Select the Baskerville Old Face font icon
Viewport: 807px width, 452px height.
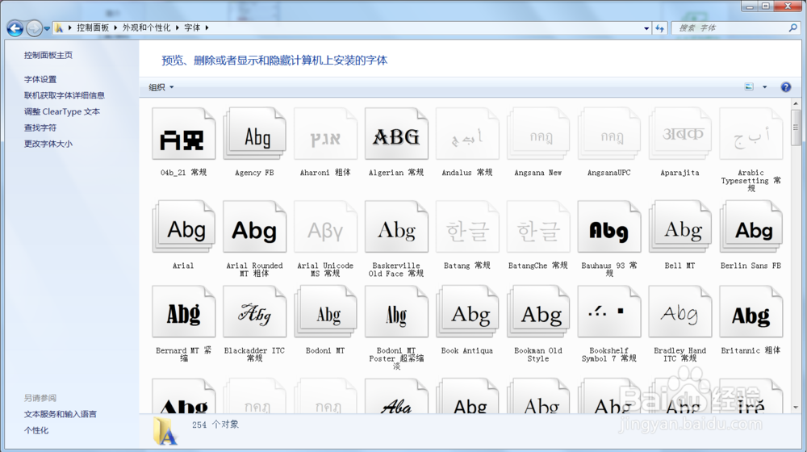pyautogui.click(x=396, y=227)
